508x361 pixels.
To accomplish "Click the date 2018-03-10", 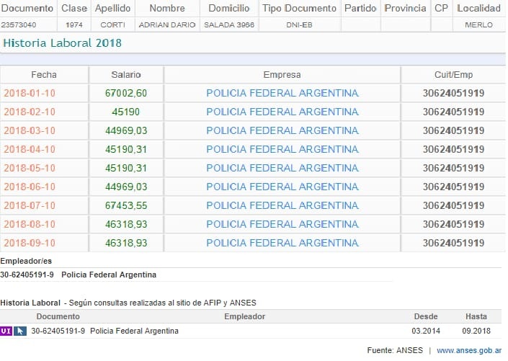I will (x=30, y=130).
